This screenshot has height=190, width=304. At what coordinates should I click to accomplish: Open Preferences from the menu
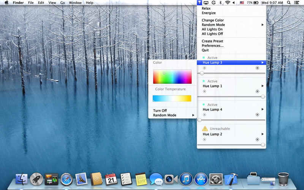[x=212, y=46]
